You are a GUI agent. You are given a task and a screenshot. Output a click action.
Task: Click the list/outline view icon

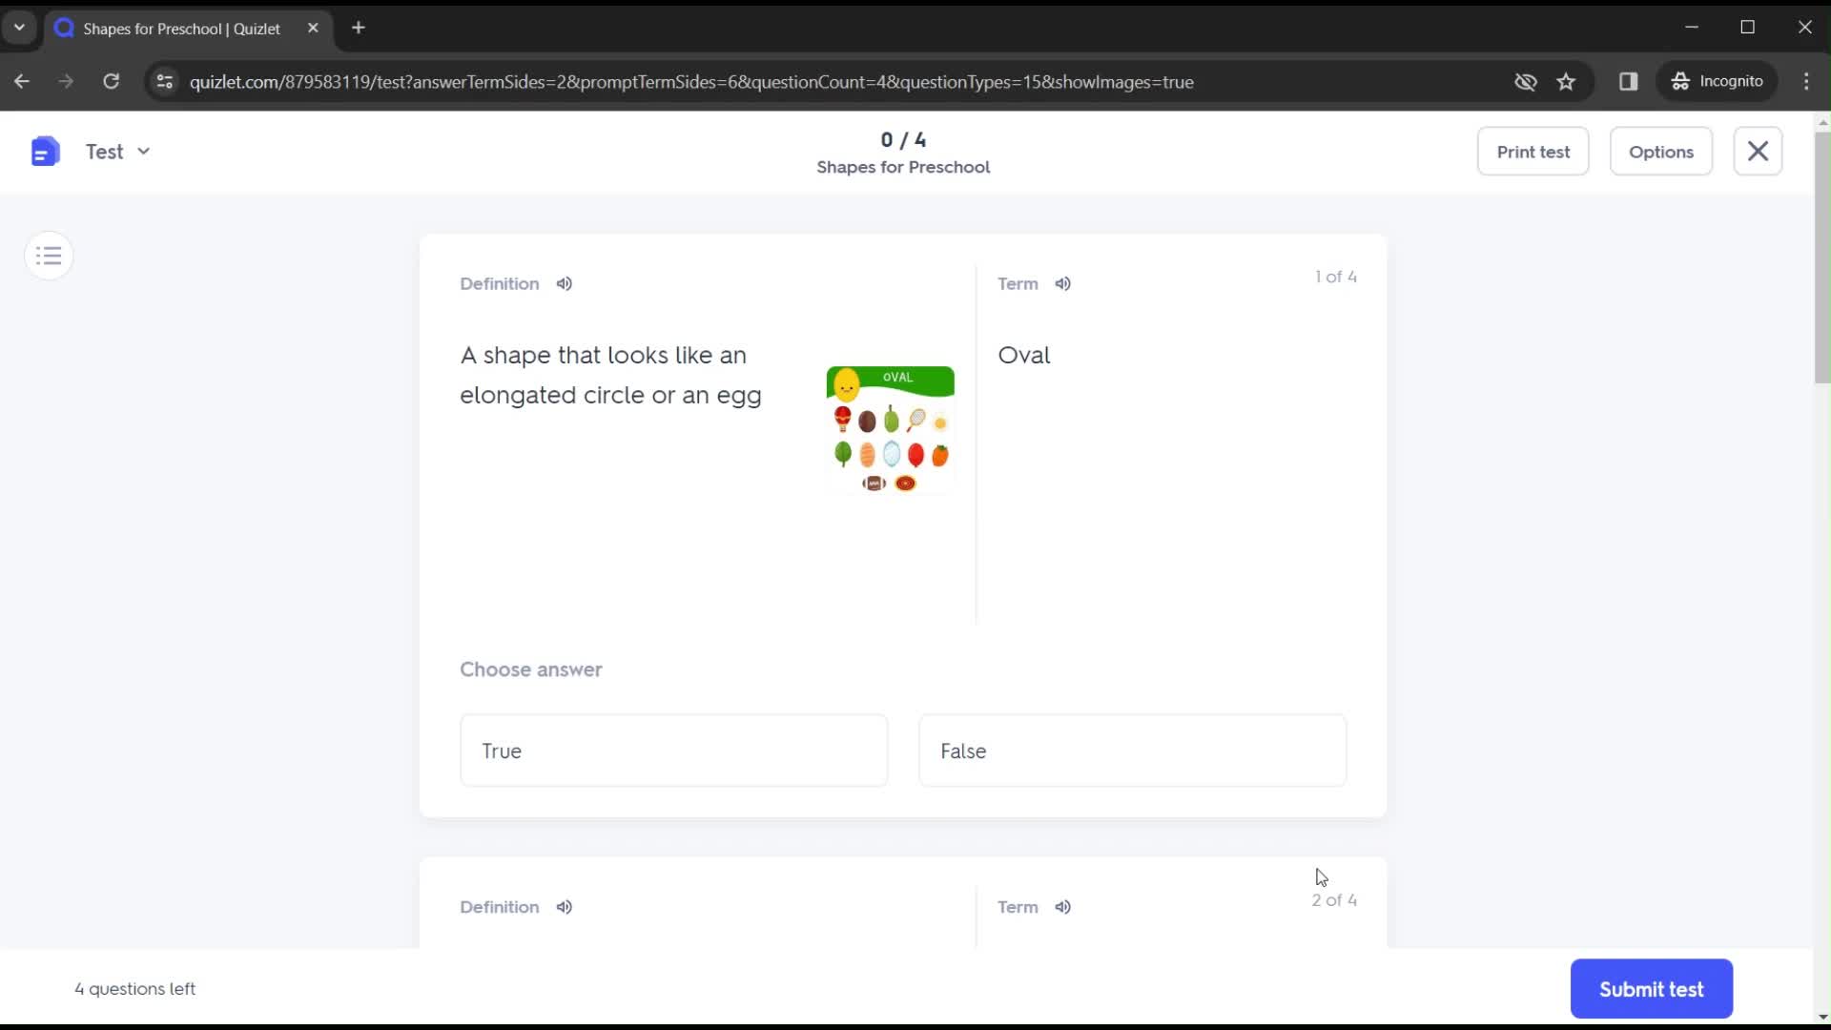coord(51,256)
